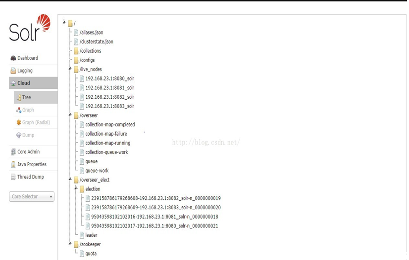Select election entry ending n_0000000019

pyautogui.click(x=156, y=198)
